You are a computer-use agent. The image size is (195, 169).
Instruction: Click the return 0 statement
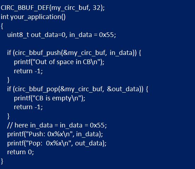point(21,152)
